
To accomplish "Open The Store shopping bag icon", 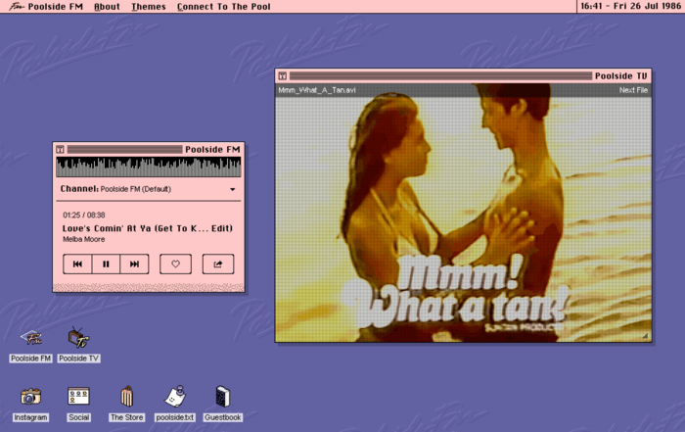I will (x=126, y=396).
